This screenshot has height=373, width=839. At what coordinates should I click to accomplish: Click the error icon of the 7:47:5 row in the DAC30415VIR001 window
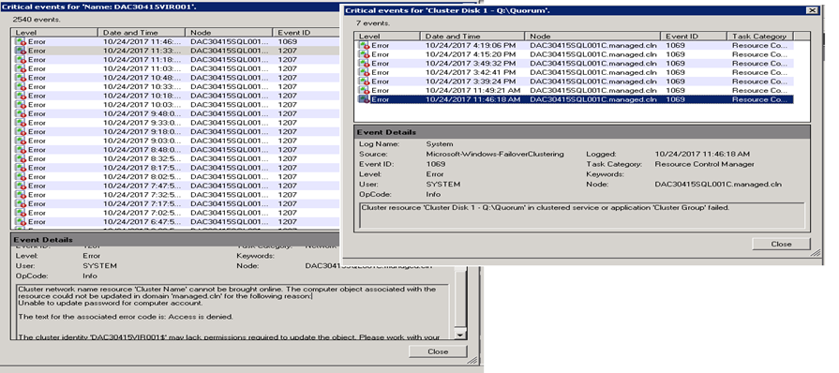(x=21, y=186)
